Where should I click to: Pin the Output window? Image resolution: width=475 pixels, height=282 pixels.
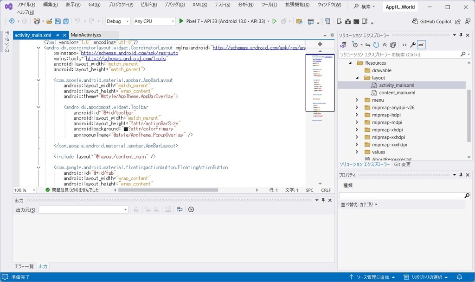pyautogui.click(x=323, y=200)
